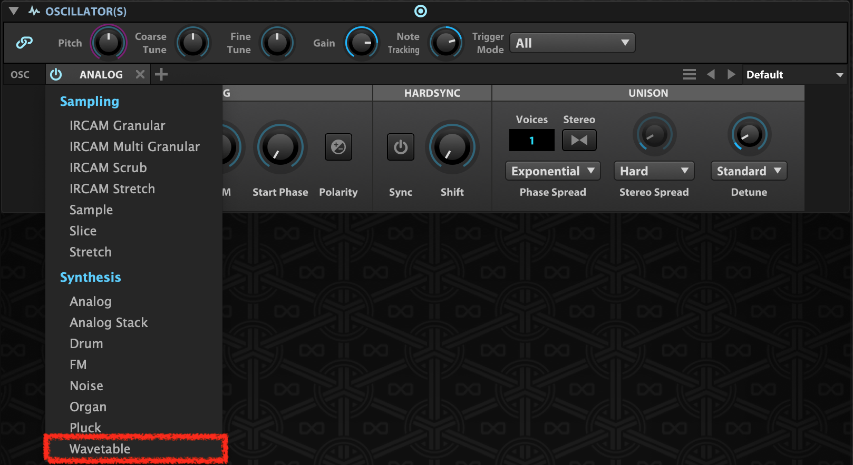Select Stretch oscillator type
Image resolution: width=853 pixels, height=465 pixels.
134,252
